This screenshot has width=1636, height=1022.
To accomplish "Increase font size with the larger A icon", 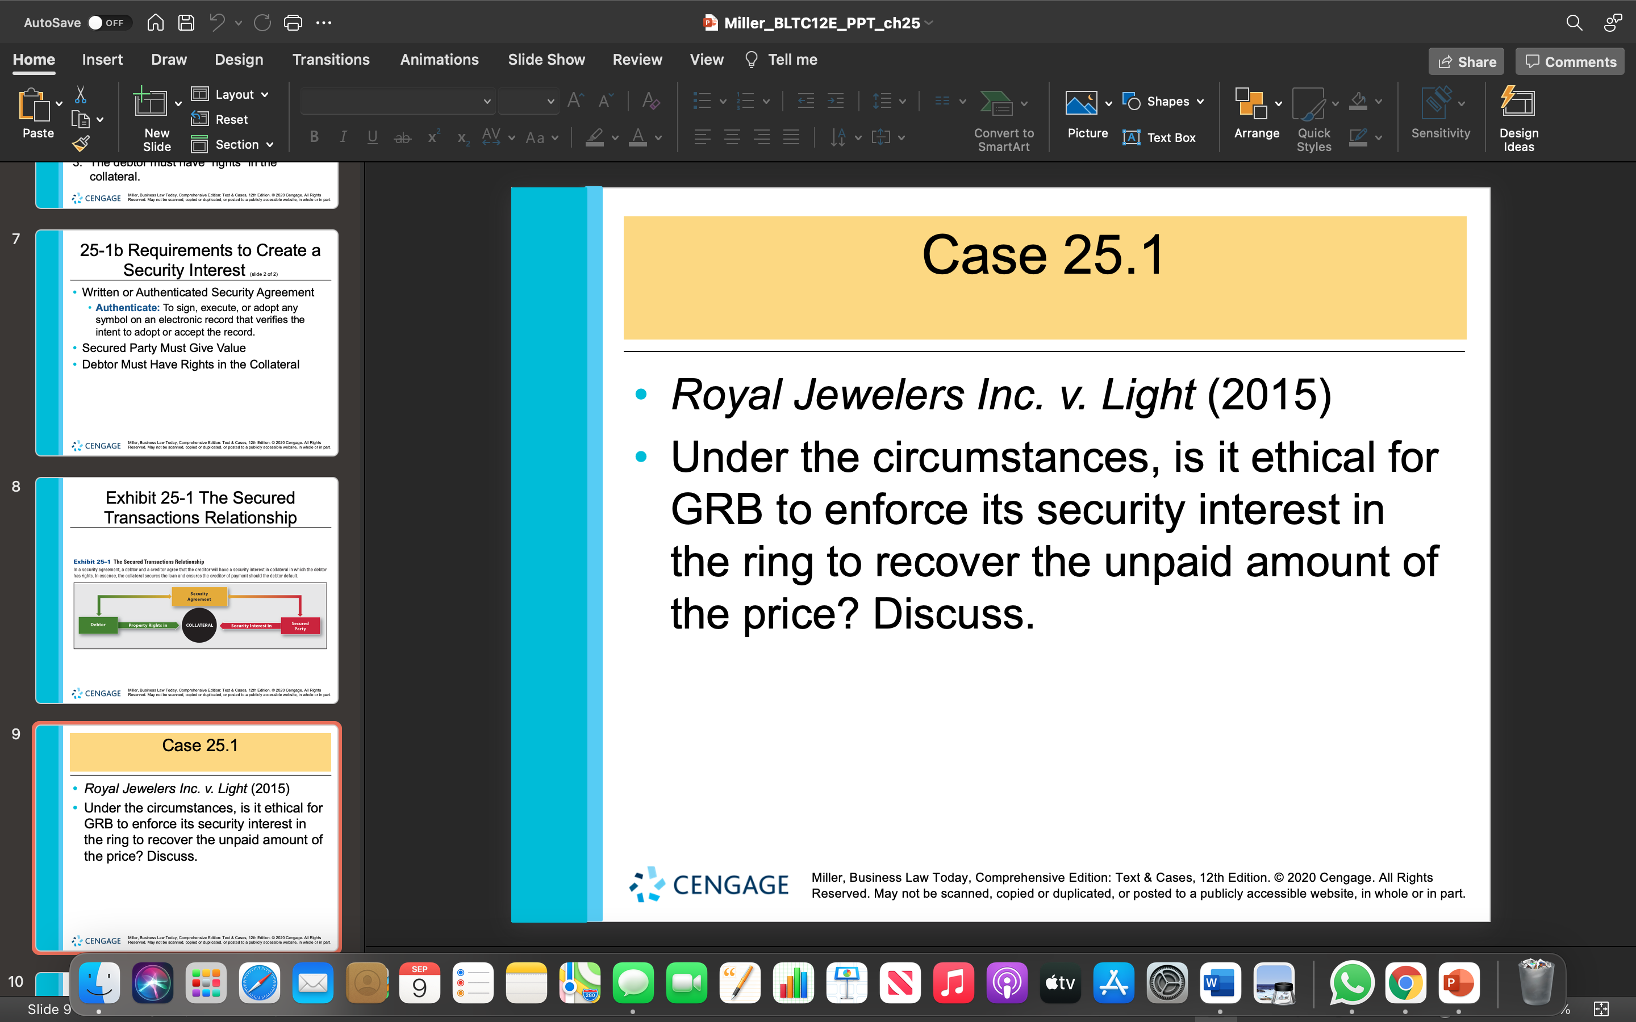I will (575, 100).
